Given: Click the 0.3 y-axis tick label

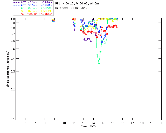Looking at the screenshot, I should 13,71.
